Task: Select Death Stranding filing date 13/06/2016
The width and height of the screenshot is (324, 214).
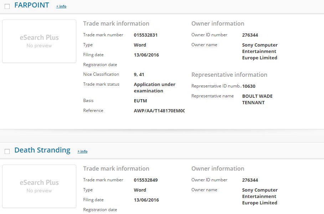Action: click(x=146, y=200)
